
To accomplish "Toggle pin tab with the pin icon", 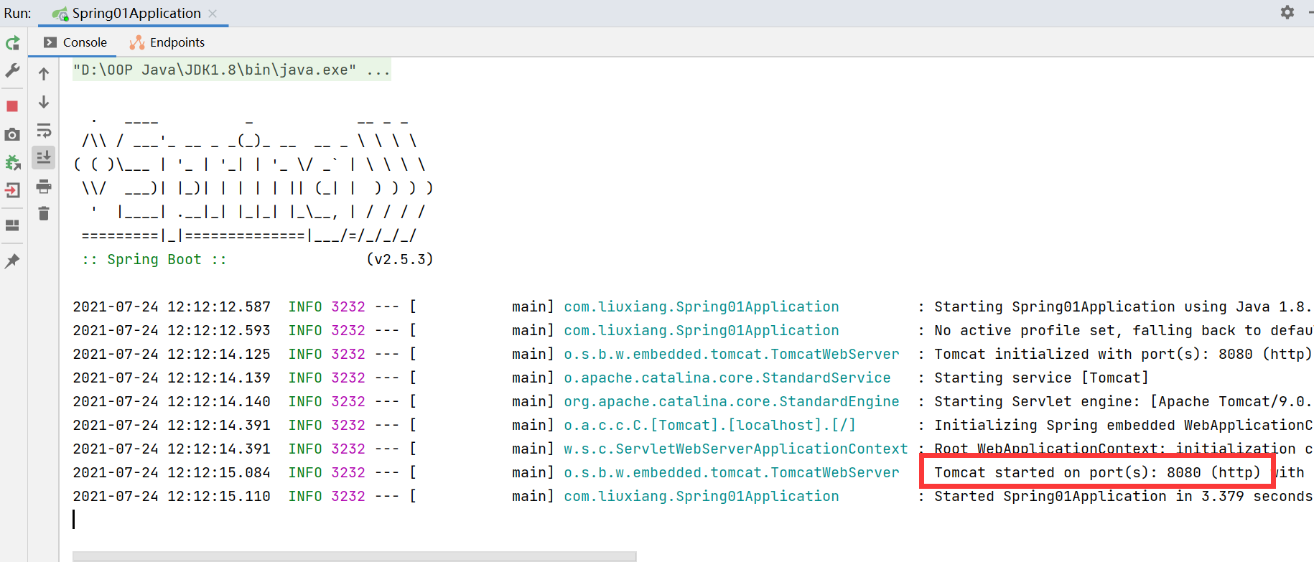I will (x=12, y=261).
